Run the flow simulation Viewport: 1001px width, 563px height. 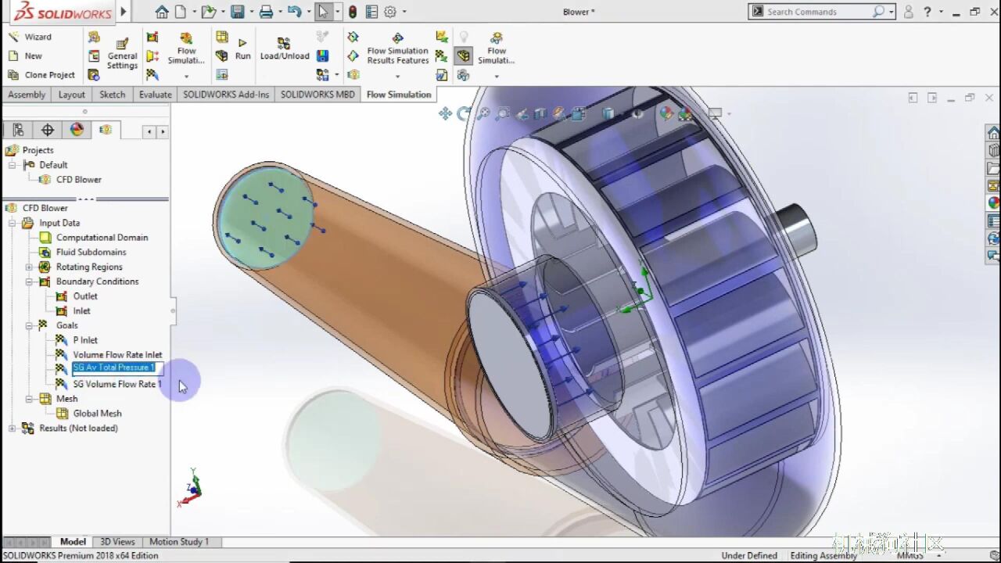pyautogui.click(x=243, y=48)
